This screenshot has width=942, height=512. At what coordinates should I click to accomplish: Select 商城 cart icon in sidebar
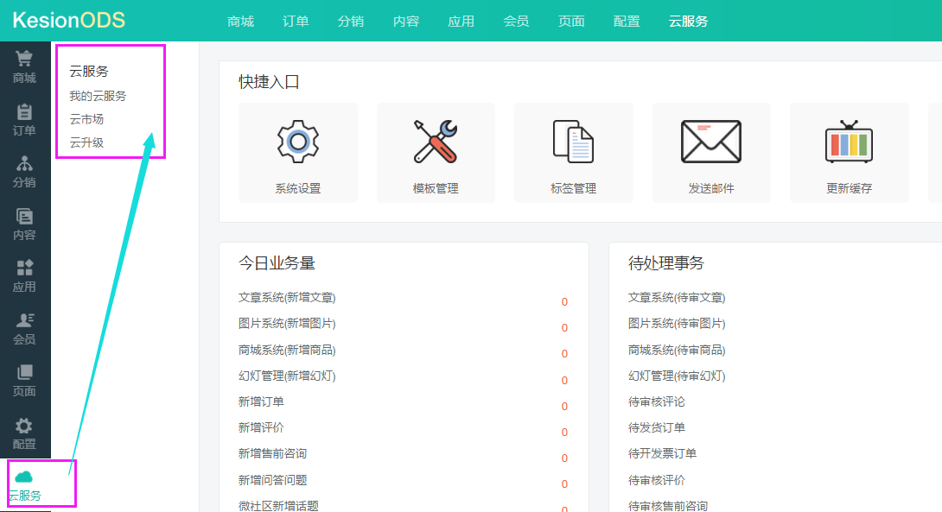pos(24,60)
